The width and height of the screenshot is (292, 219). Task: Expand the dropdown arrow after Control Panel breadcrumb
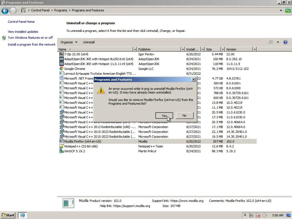(52, 11)
